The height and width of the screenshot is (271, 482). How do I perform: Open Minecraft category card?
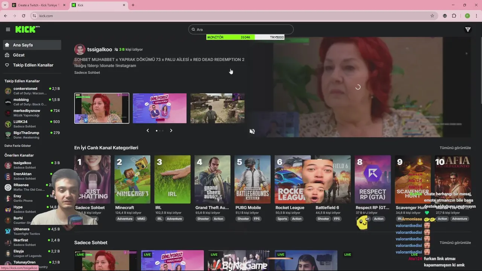tap(132, 180)
